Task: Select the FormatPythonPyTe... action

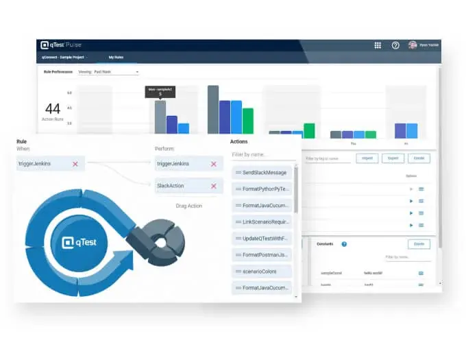Action: click(x=262, y=189)
